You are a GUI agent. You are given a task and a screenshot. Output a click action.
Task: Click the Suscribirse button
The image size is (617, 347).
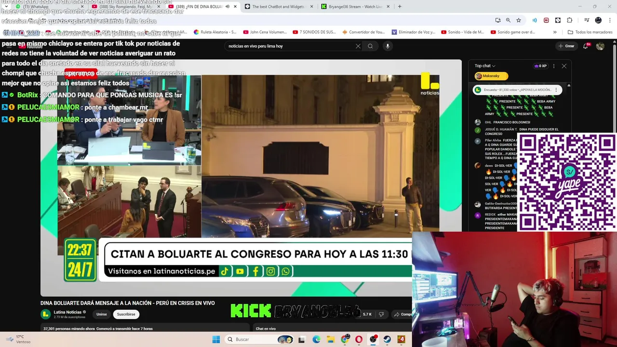click(x=126, y=314)
